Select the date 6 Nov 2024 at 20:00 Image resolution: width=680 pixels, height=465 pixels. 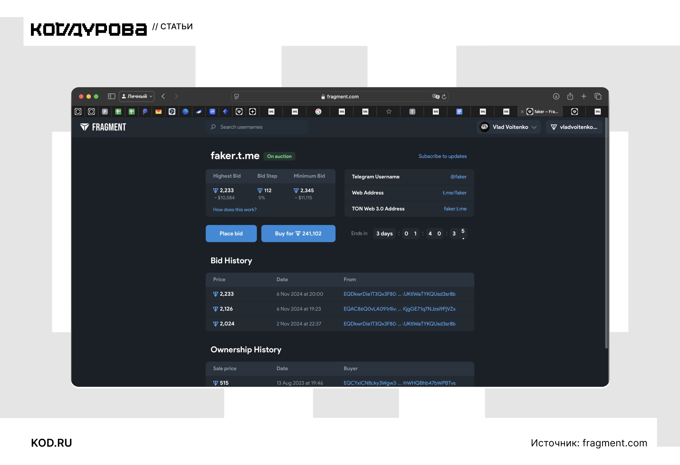tap(300, 294)
